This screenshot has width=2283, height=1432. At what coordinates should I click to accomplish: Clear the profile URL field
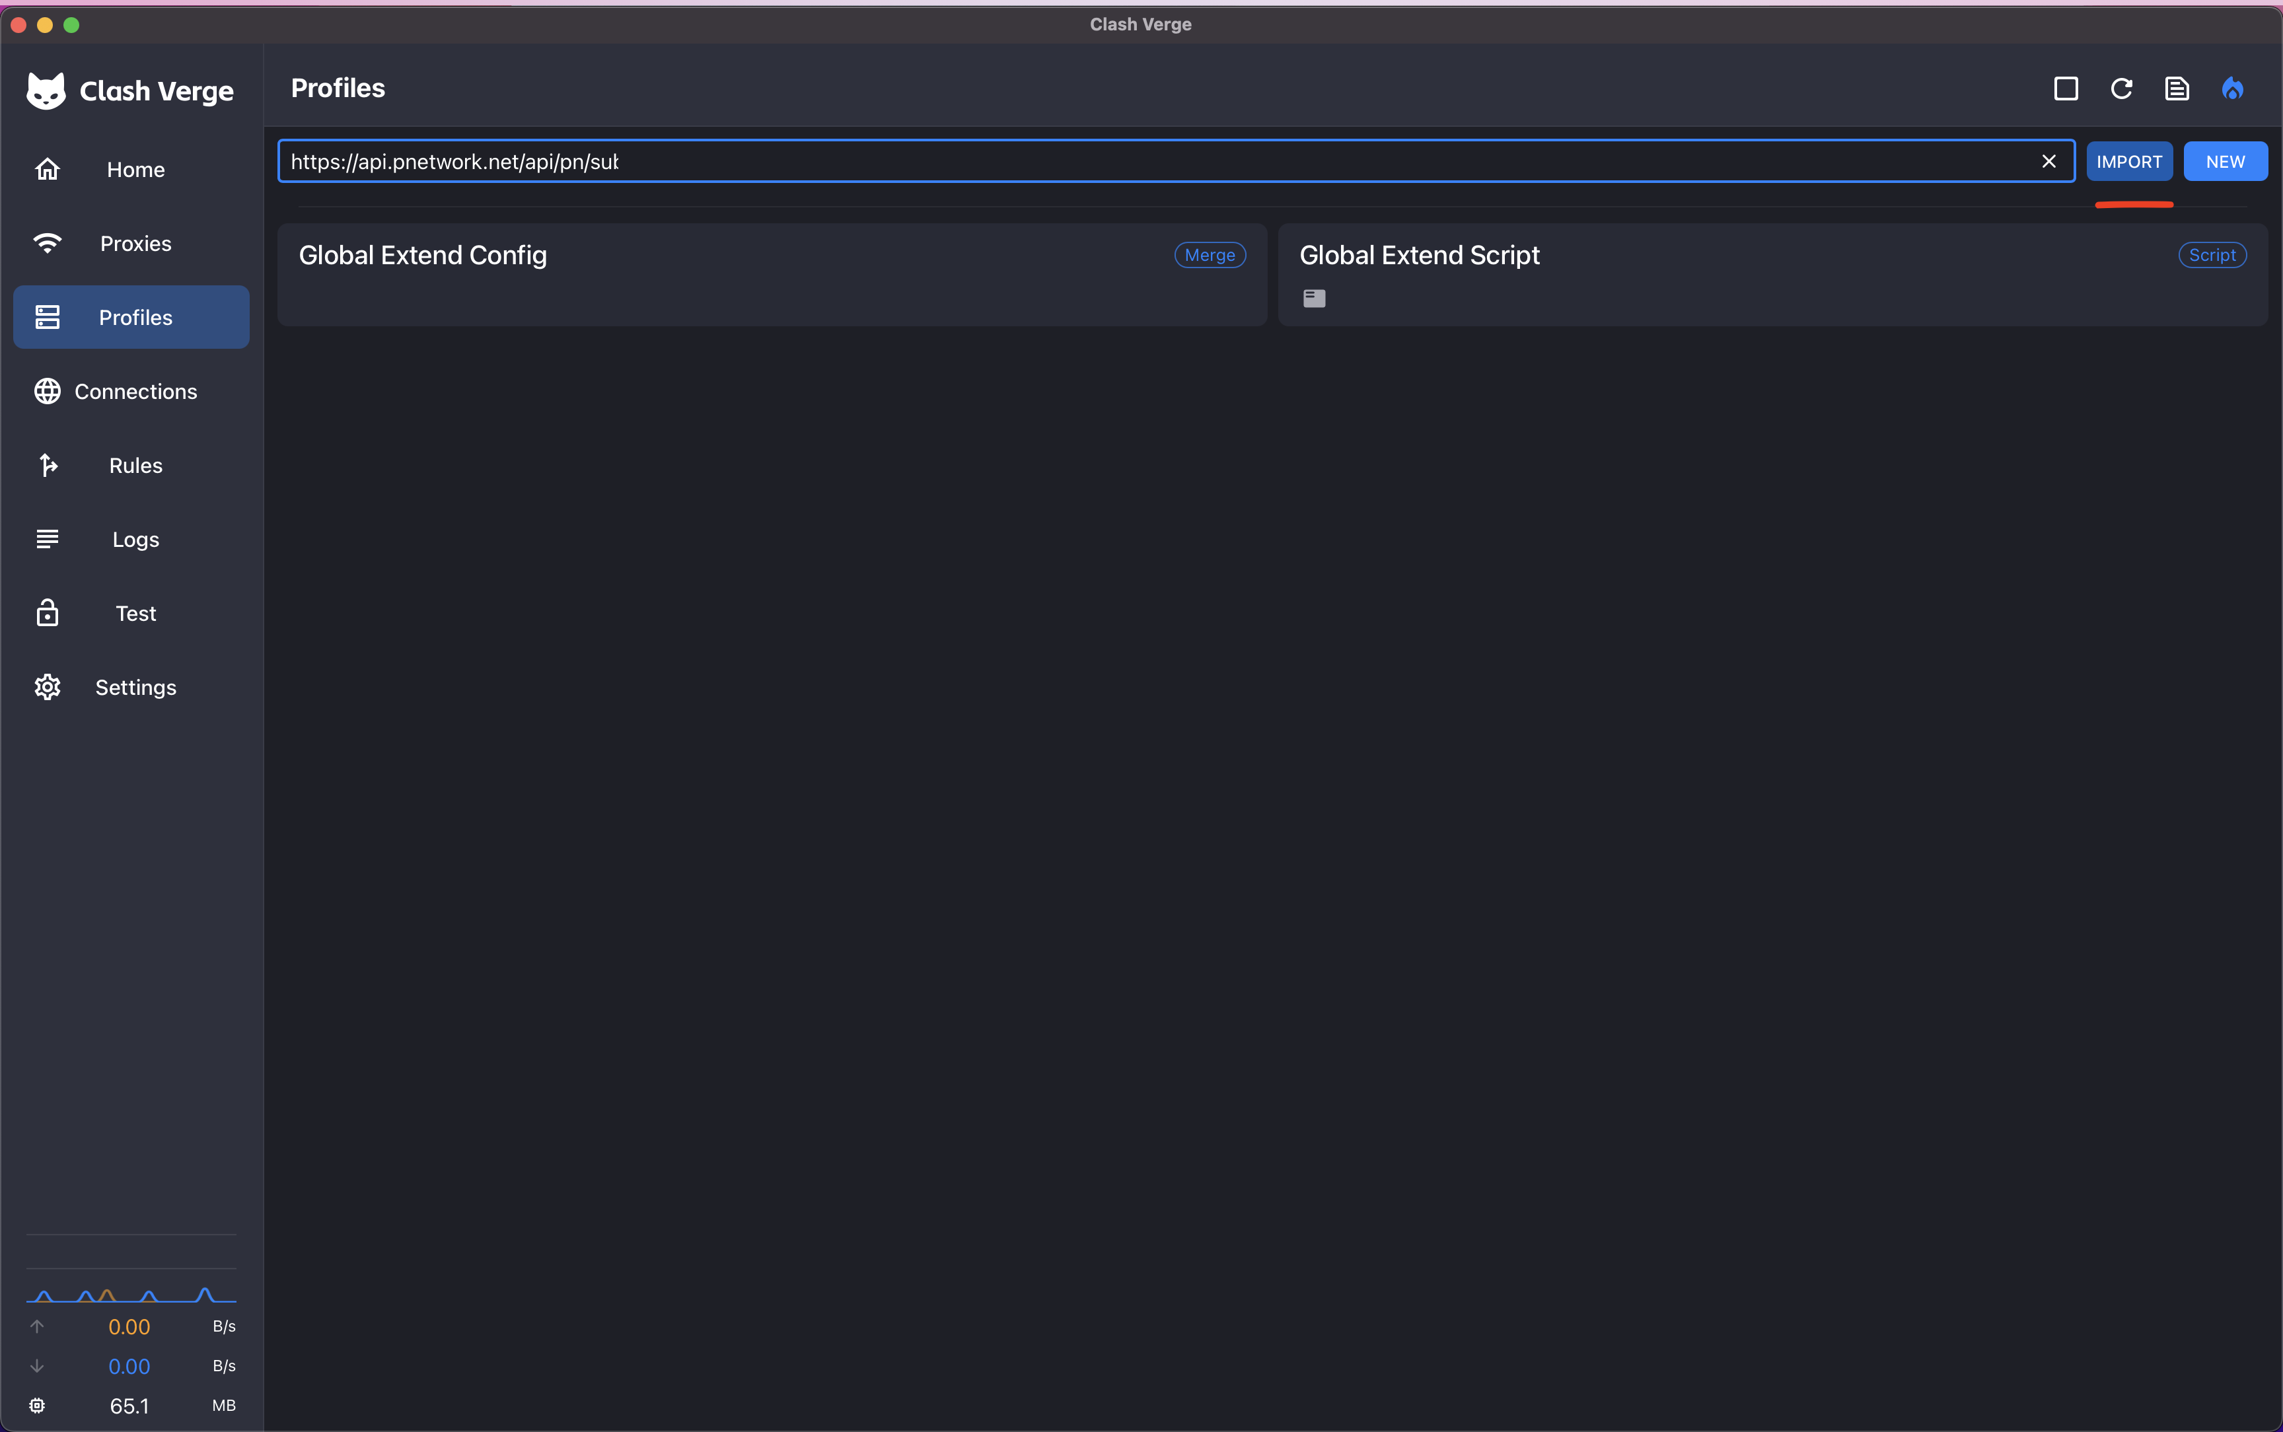pos(2049,162)
